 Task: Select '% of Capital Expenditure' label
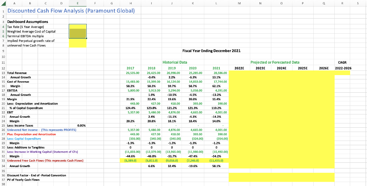click(x=26, y=108)
